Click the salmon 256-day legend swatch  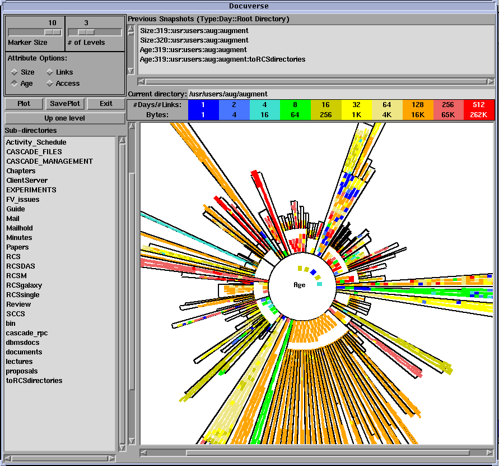(x=449, y=110)
